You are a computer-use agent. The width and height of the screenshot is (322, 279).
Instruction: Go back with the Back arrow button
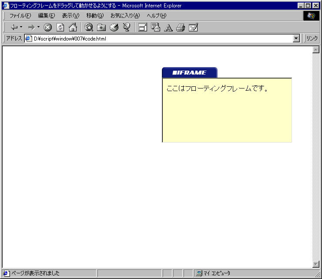tap(14, 27)
